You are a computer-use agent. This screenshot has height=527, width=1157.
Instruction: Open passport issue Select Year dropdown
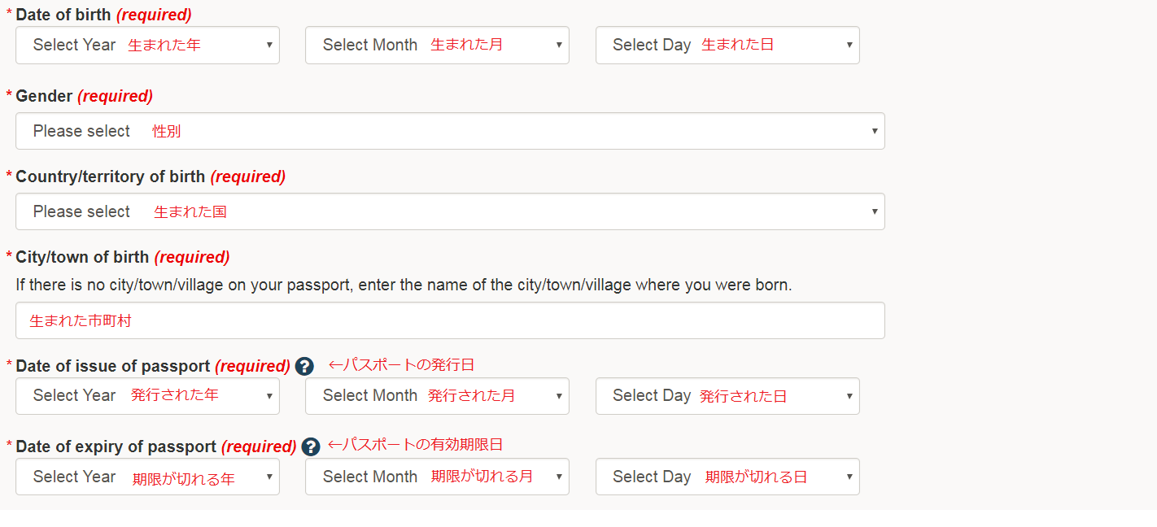click(x=147, y=396)
